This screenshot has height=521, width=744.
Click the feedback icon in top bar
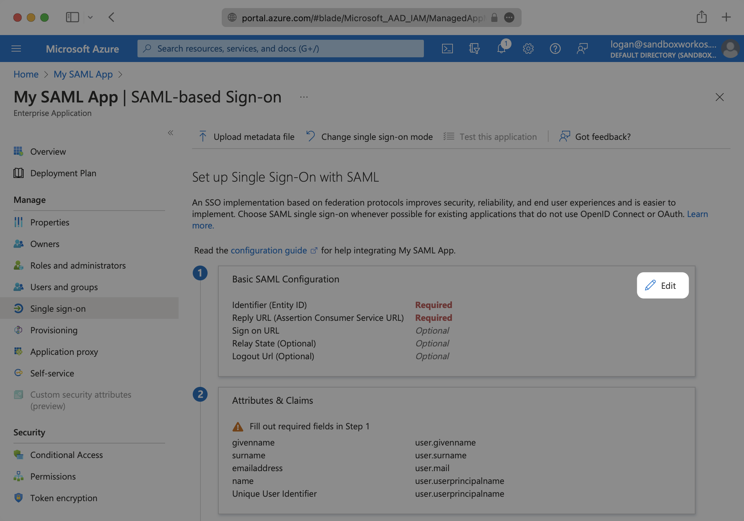coord(582,49)
